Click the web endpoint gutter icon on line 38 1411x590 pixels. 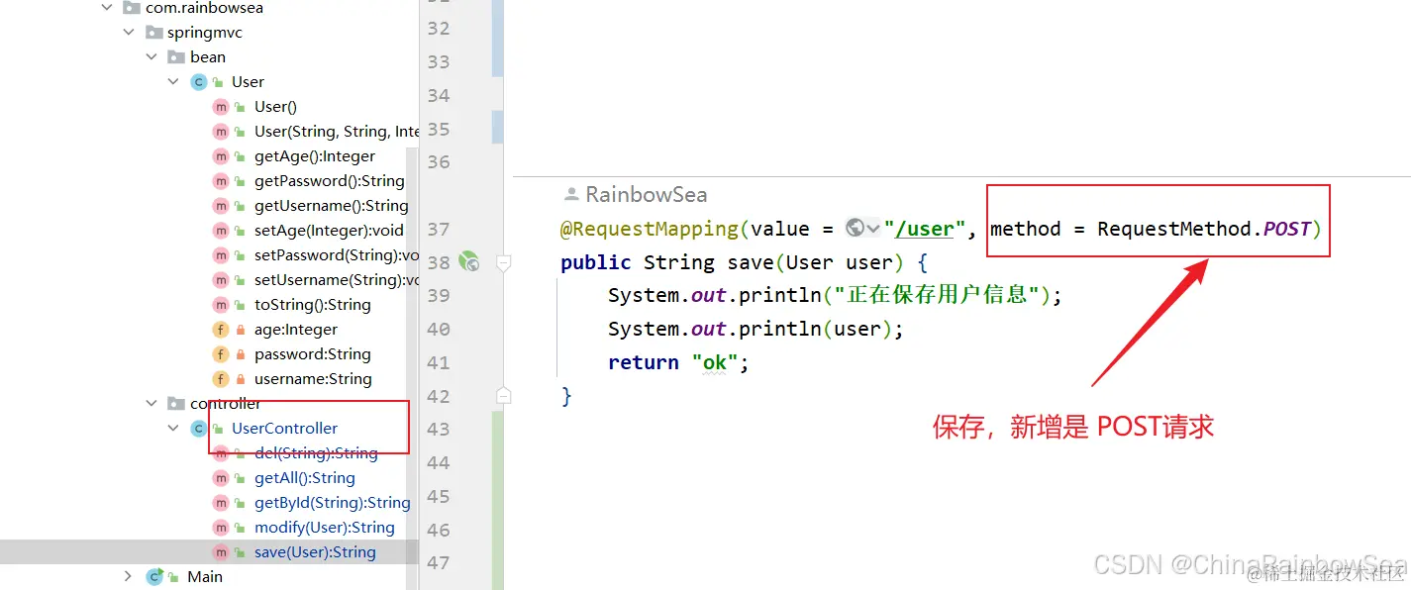[x=469, y=262]
